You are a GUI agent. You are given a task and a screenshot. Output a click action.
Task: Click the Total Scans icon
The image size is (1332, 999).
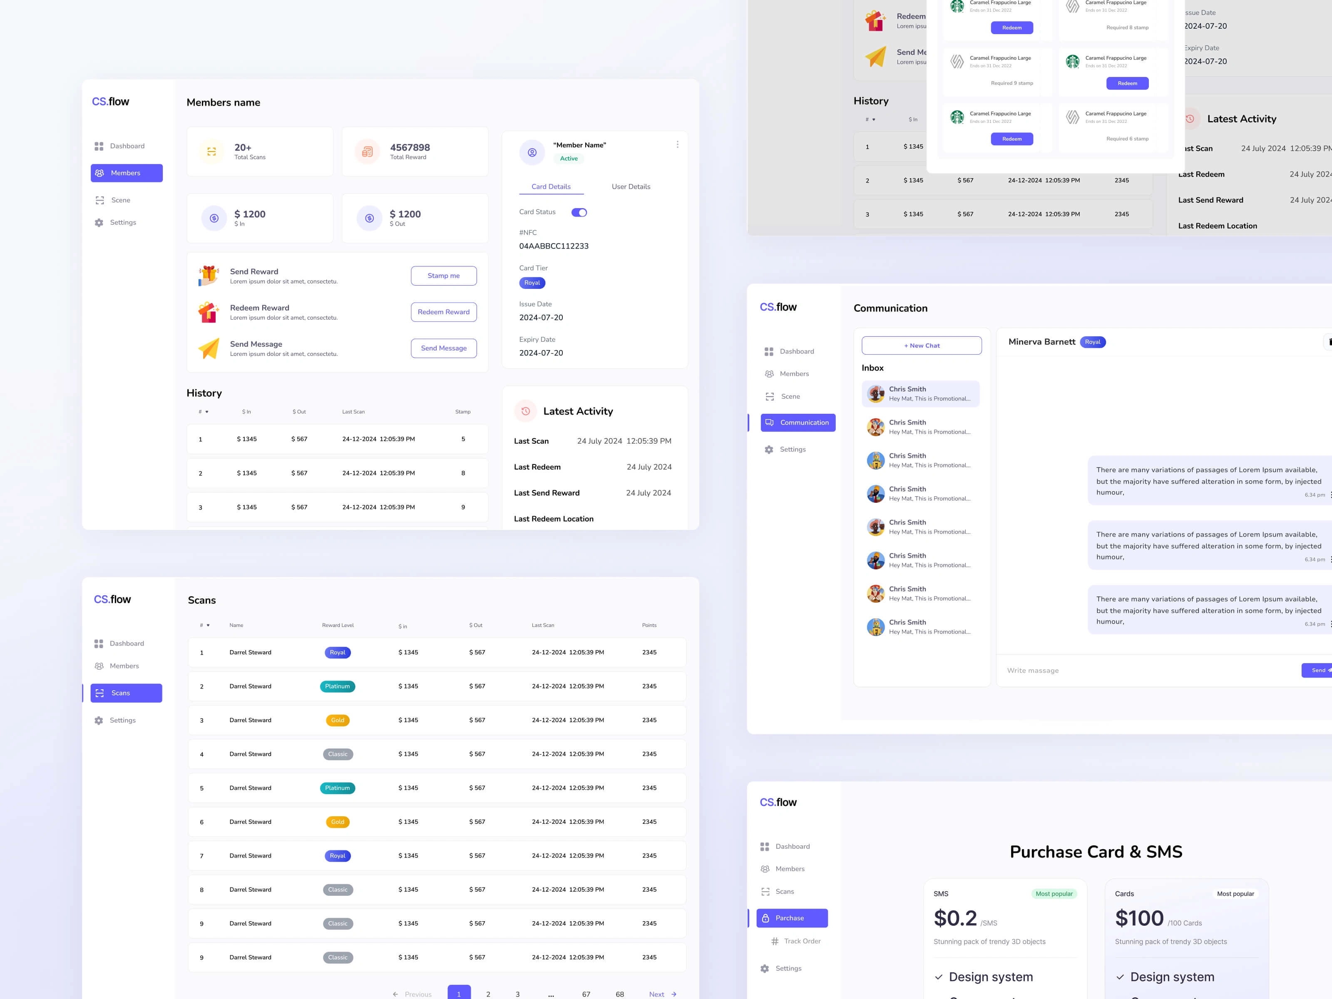pos(211,152)
